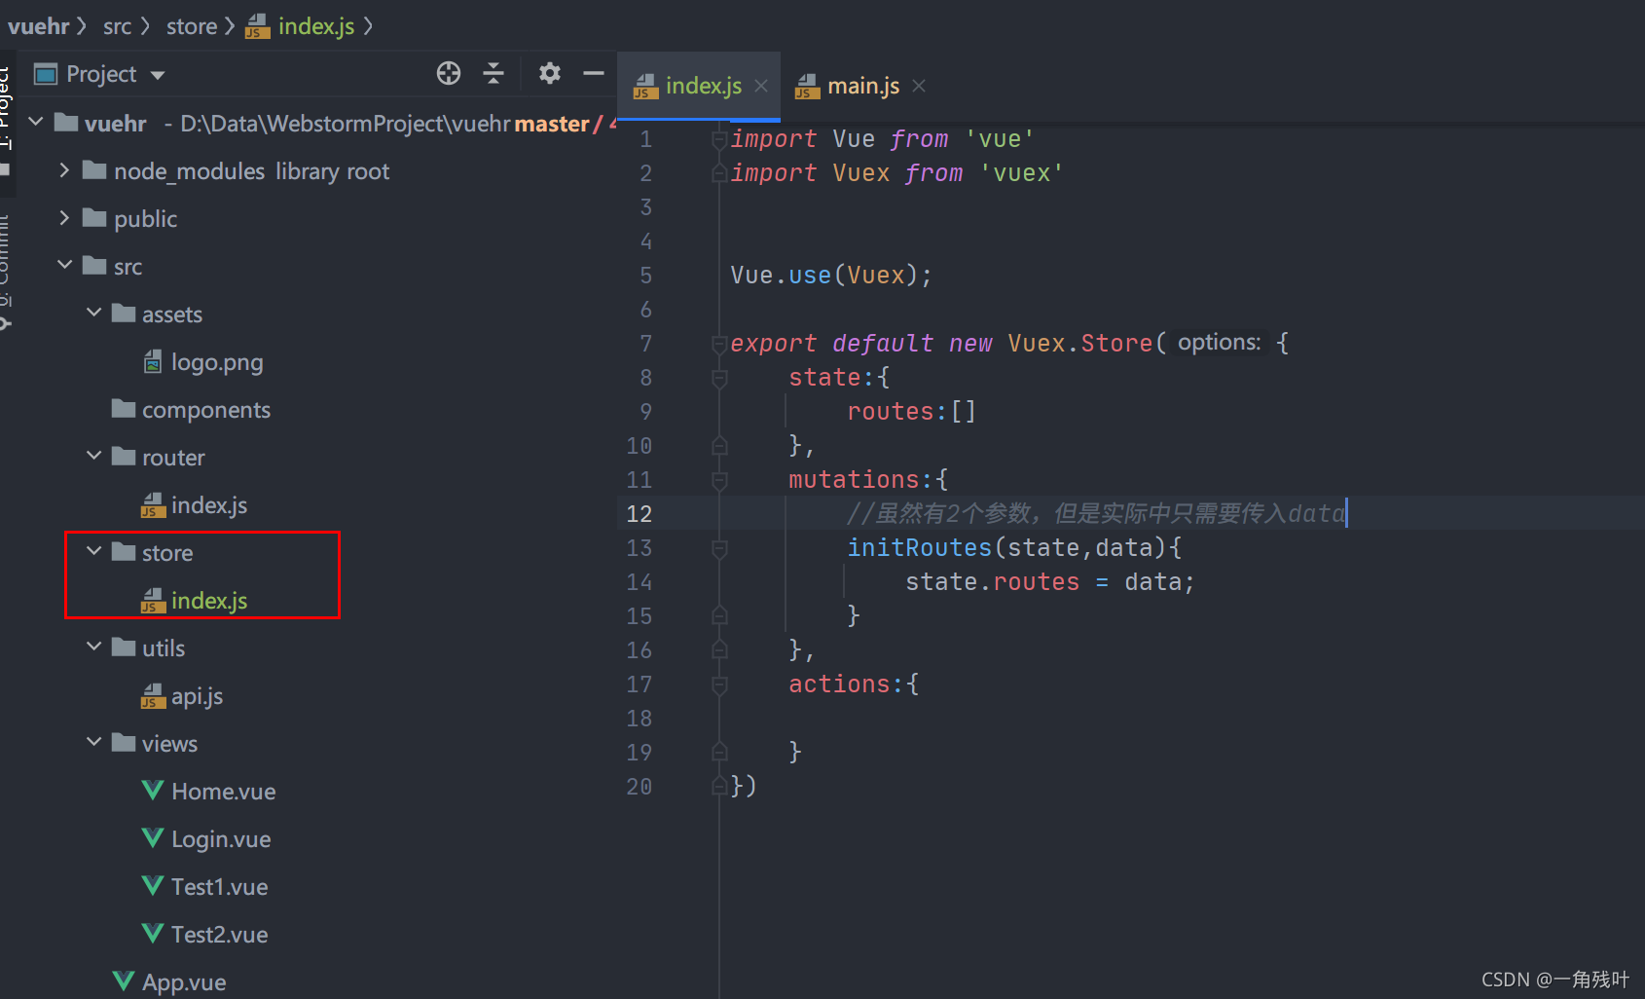This screenshot has width=1645, height=999.
Task: Expand the node_modules folder
Action: pyautogui.click(x=64, y=170)
